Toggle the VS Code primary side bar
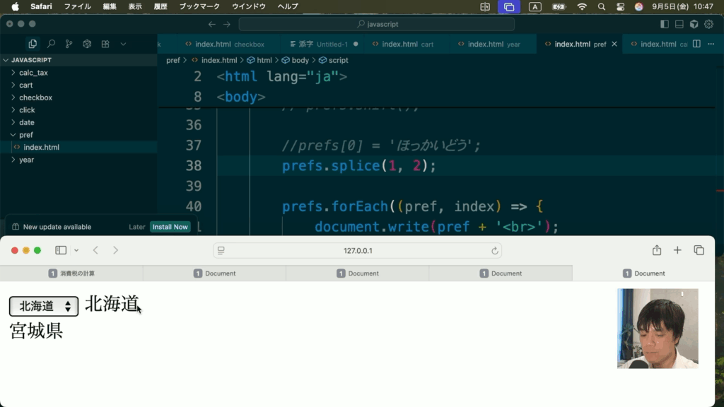 pos(664,24)
